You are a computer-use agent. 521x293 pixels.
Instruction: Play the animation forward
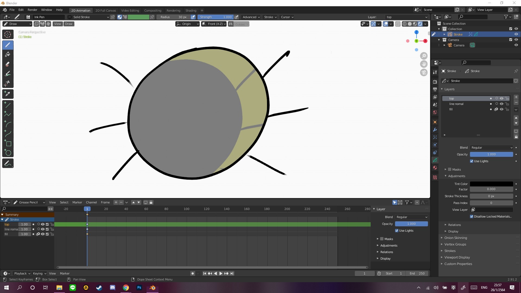[x=221, y=273]
